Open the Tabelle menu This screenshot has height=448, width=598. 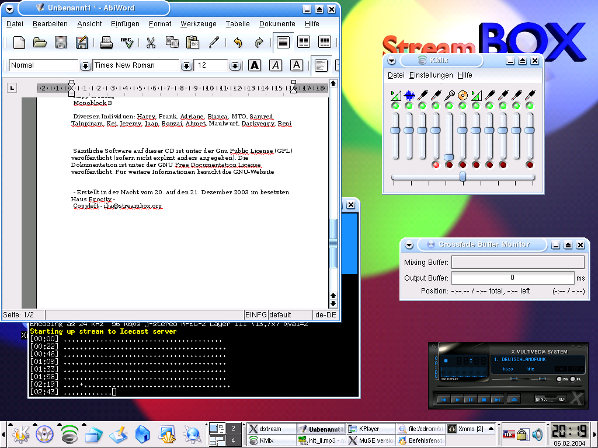238,23
